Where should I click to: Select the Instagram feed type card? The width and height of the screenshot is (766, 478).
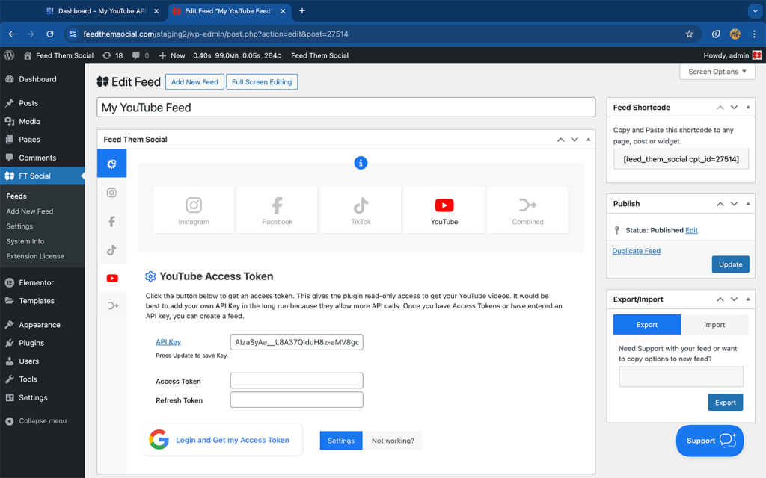click(x=194, y=210)
